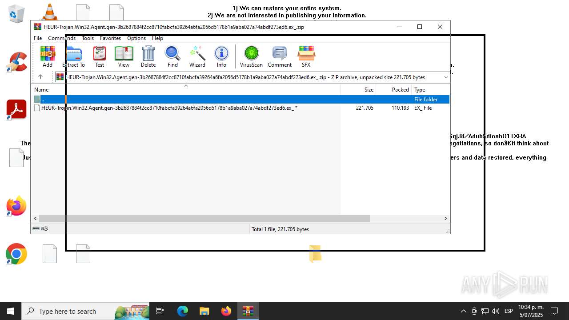This screenshot has width=569, height=320.
Task: Open the Recycle Bin desktop icon
Action: coord(16,14)
